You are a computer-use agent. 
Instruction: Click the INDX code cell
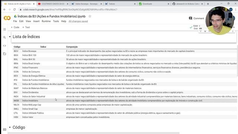click(x=16, y=96)
